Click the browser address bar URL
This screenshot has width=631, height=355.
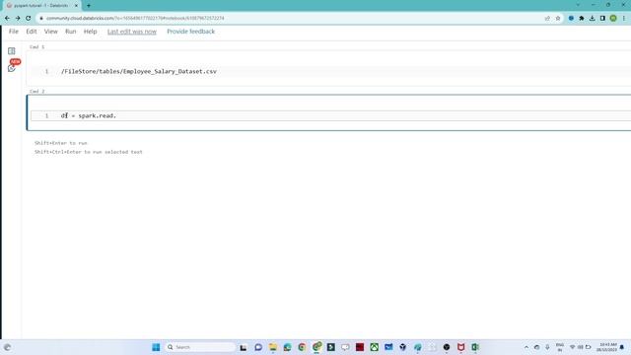135,18
